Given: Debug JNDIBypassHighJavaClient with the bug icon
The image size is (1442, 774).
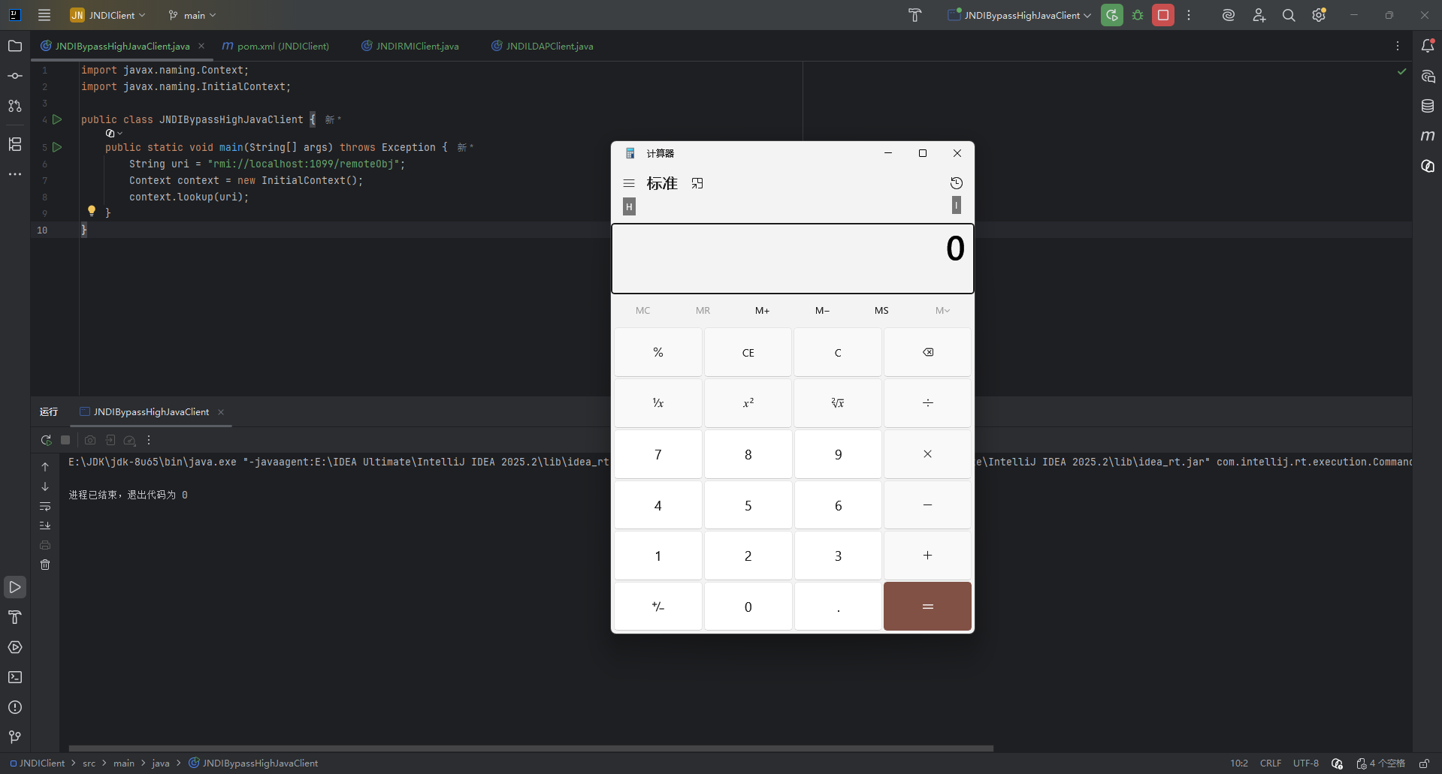Looking at the screenshot, I should (x=1138, y=15).
